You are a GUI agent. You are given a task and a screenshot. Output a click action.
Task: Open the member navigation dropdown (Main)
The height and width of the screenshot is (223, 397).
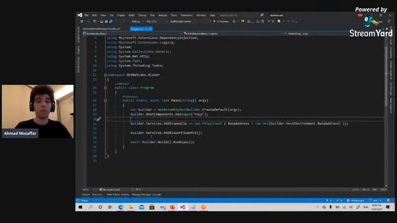[x=334, y=33]
